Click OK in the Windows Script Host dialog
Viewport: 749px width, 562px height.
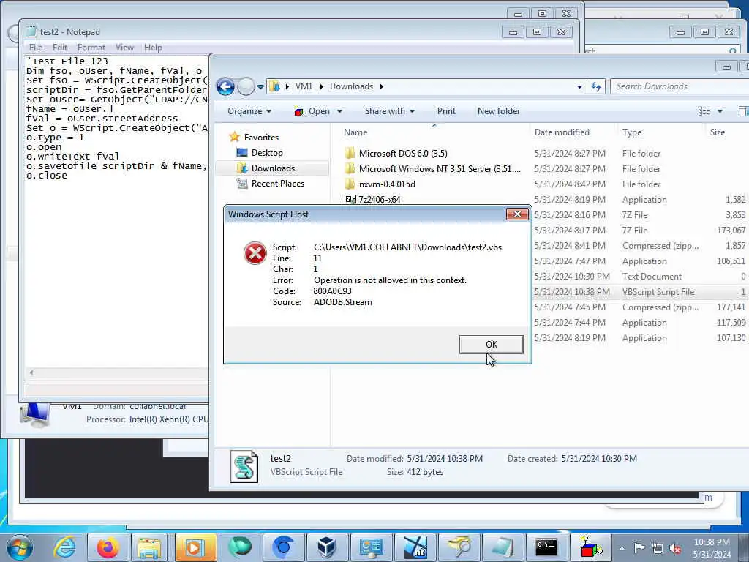point(491,344)
